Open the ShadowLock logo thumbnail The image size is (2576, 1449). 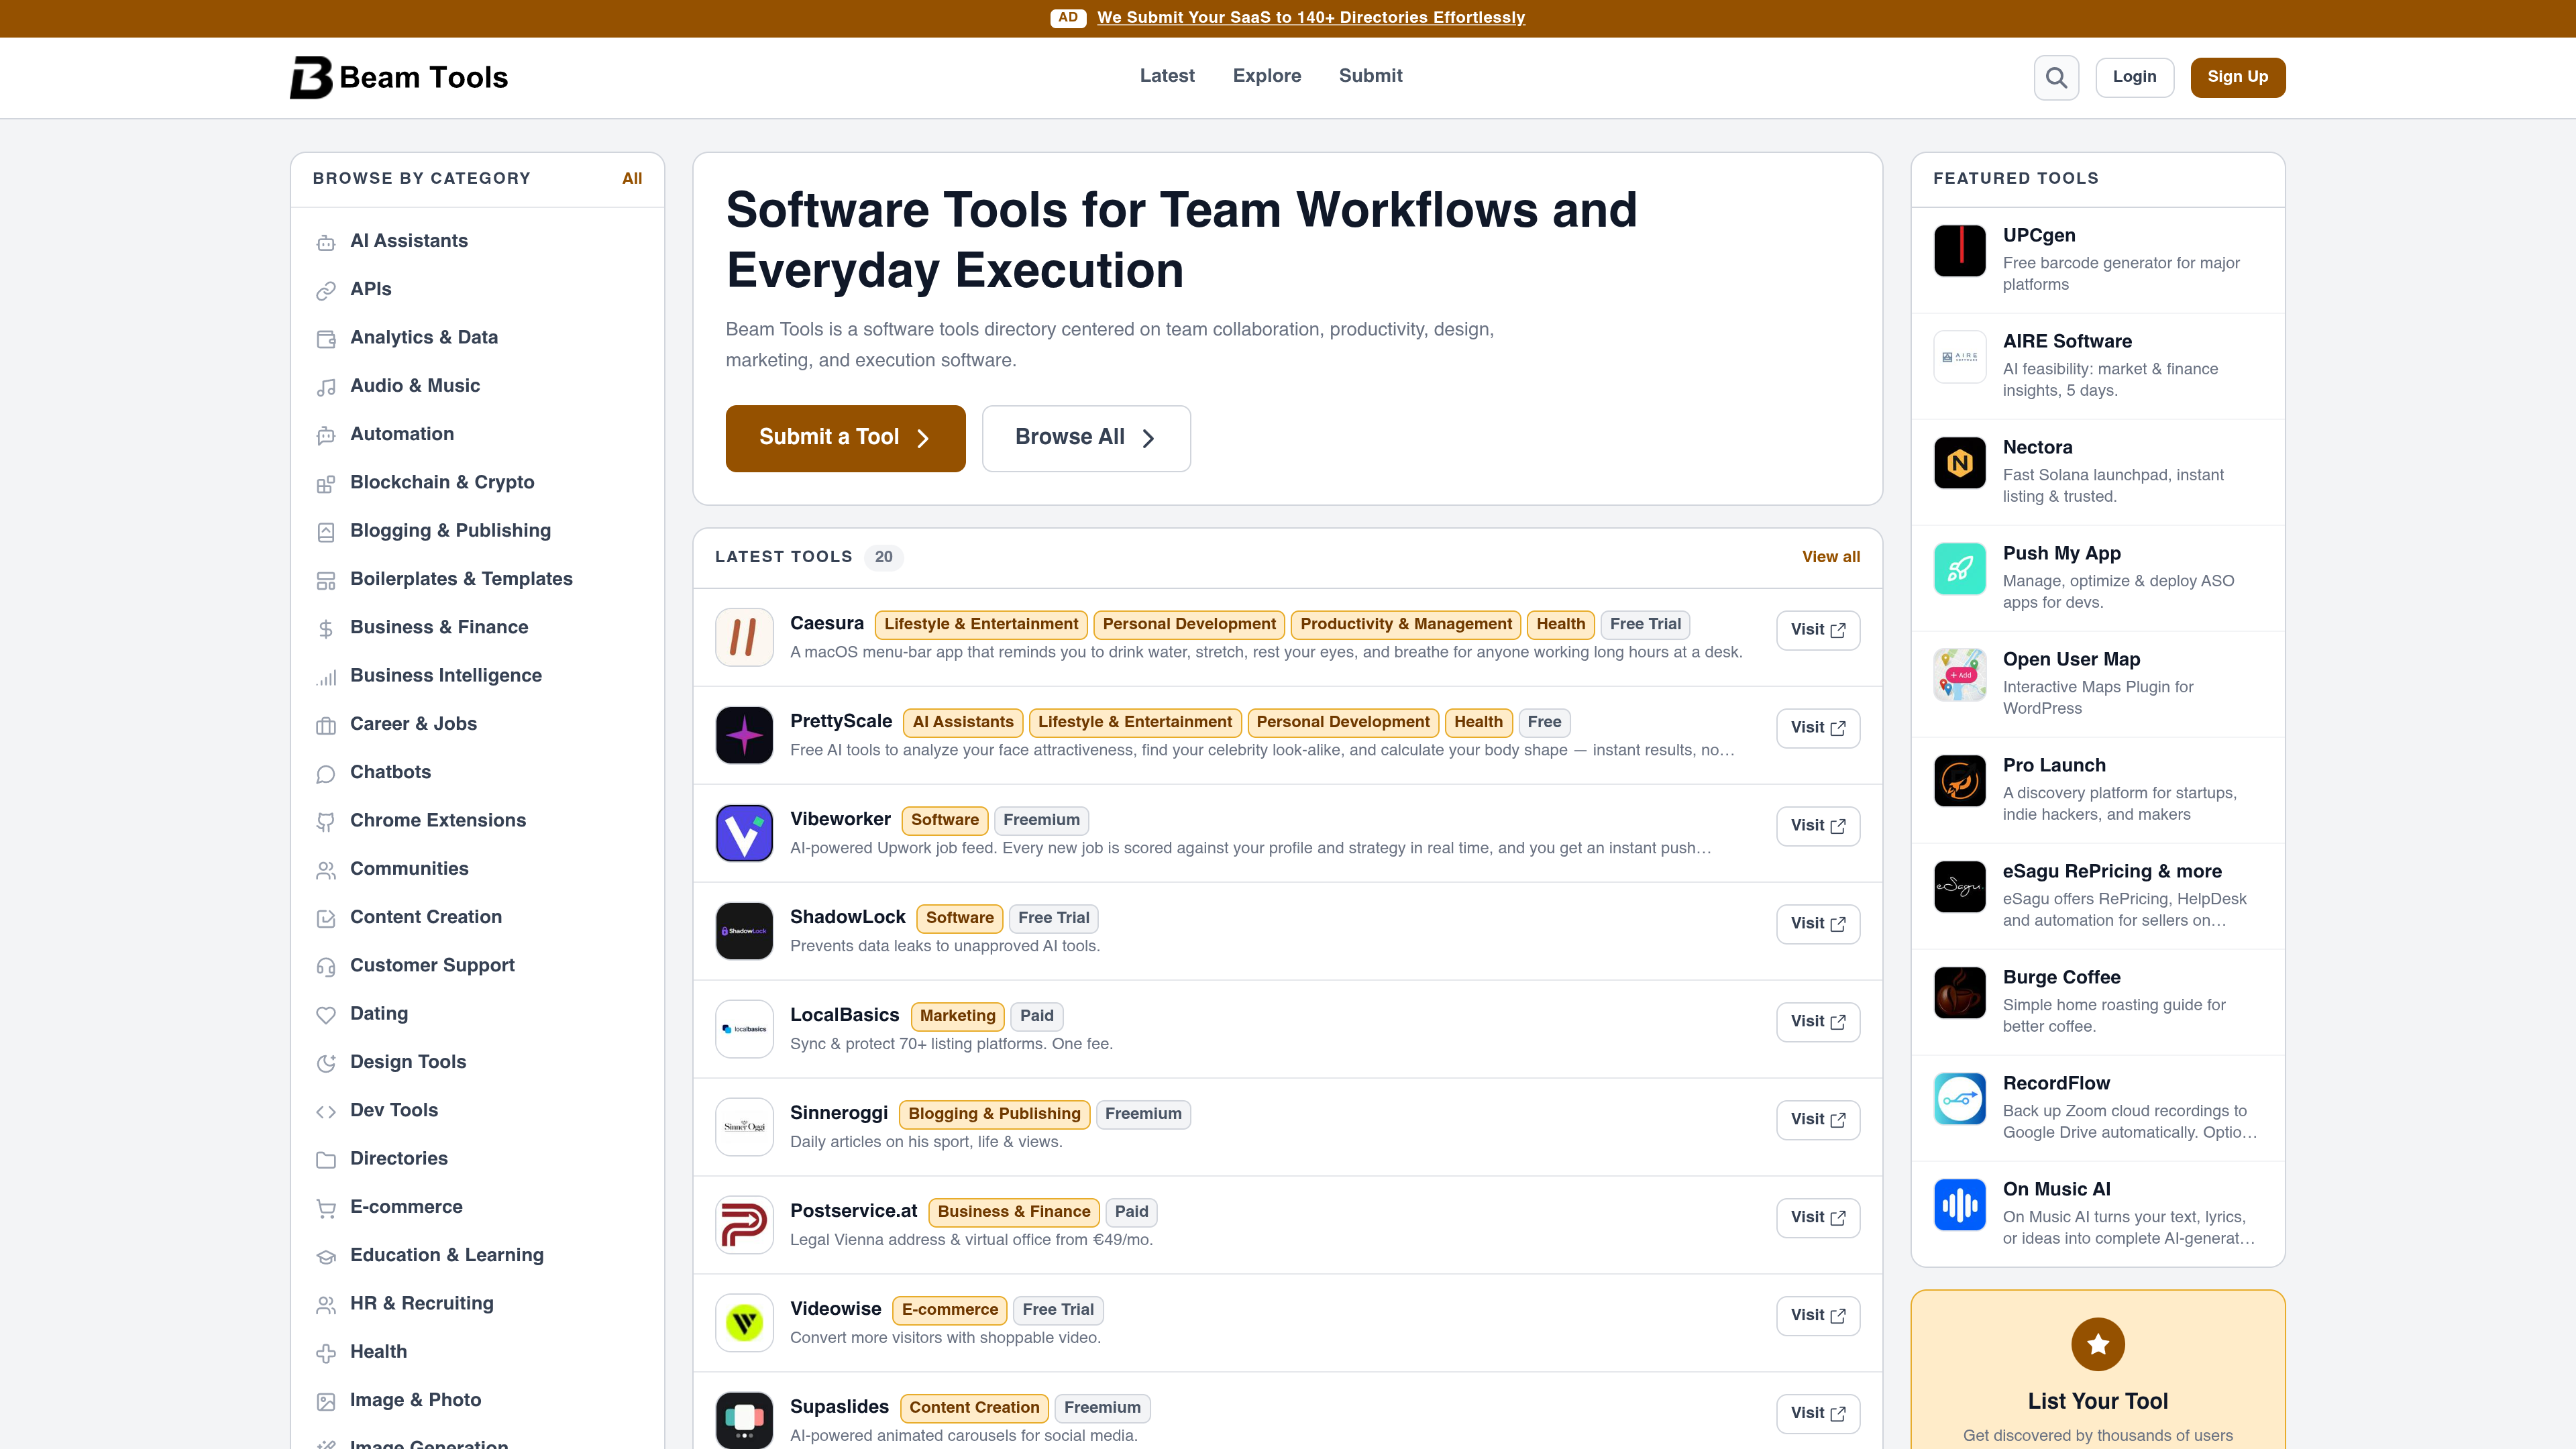(744, 931)
